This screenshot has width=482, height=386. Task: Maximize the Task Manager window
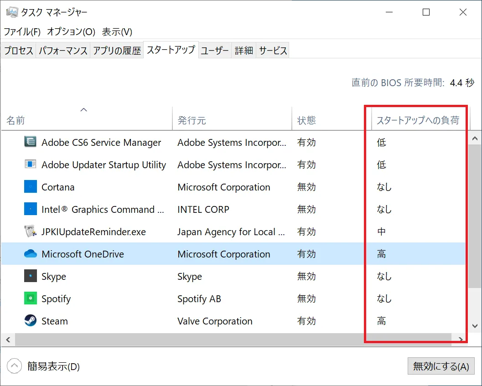(426, 12)
